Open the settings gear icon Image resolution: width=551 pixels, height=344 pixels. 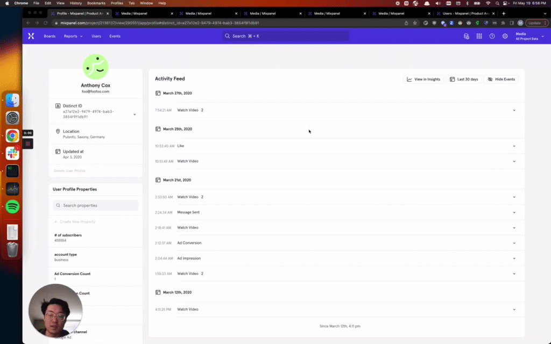(x=505, y=36)
